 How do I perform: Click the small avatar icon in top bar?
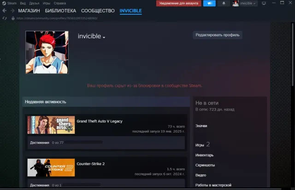pyautogui.click(x=236, y=3)
